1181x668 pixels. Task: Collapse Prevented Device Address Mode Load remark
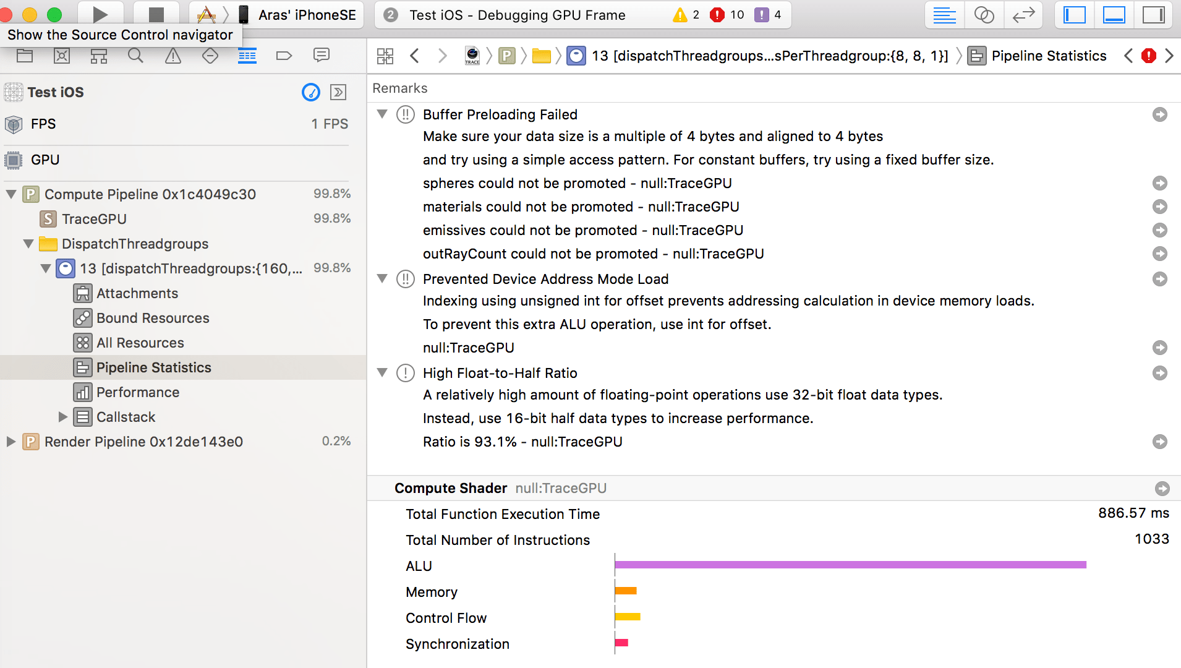click(x=383, y=279)
